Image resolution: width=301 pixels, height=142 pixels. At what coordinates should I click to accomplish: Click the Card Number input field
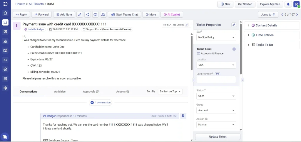pos(216,80)
